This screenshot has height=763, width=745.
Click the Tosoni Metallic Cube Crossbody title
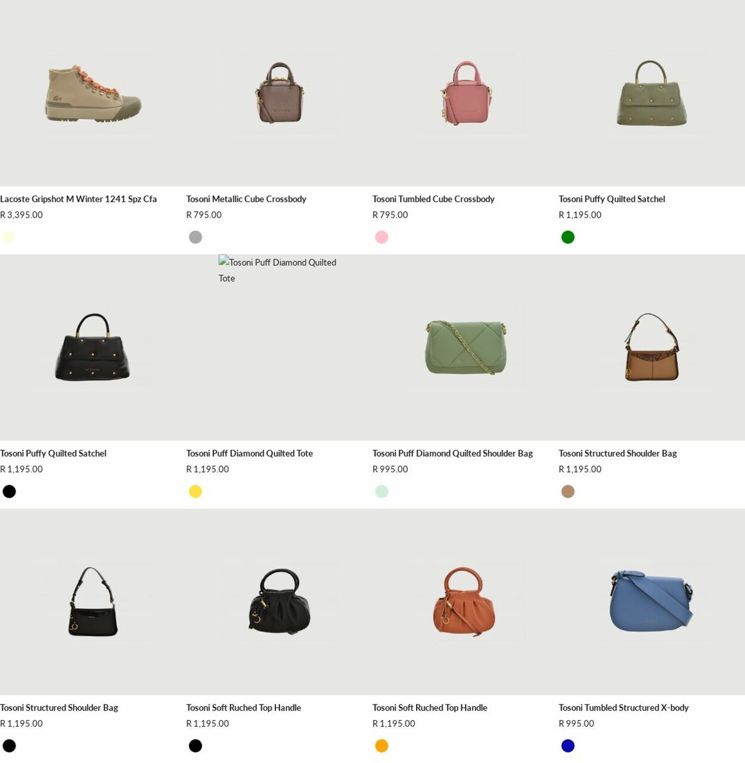coord(246,199)
